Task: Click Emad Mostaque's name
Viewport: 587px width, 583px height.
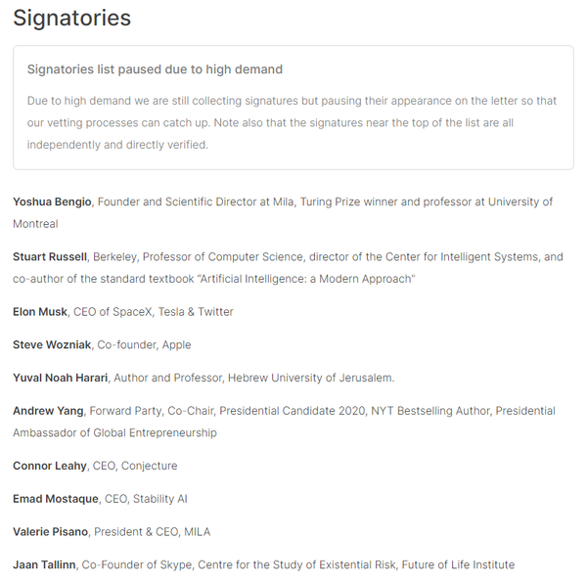Action: [x=56, y=499]
